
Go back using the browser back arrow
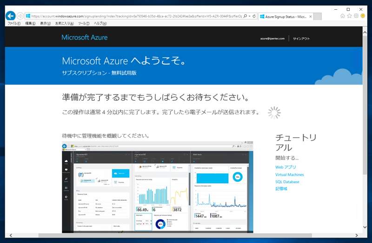10,16
